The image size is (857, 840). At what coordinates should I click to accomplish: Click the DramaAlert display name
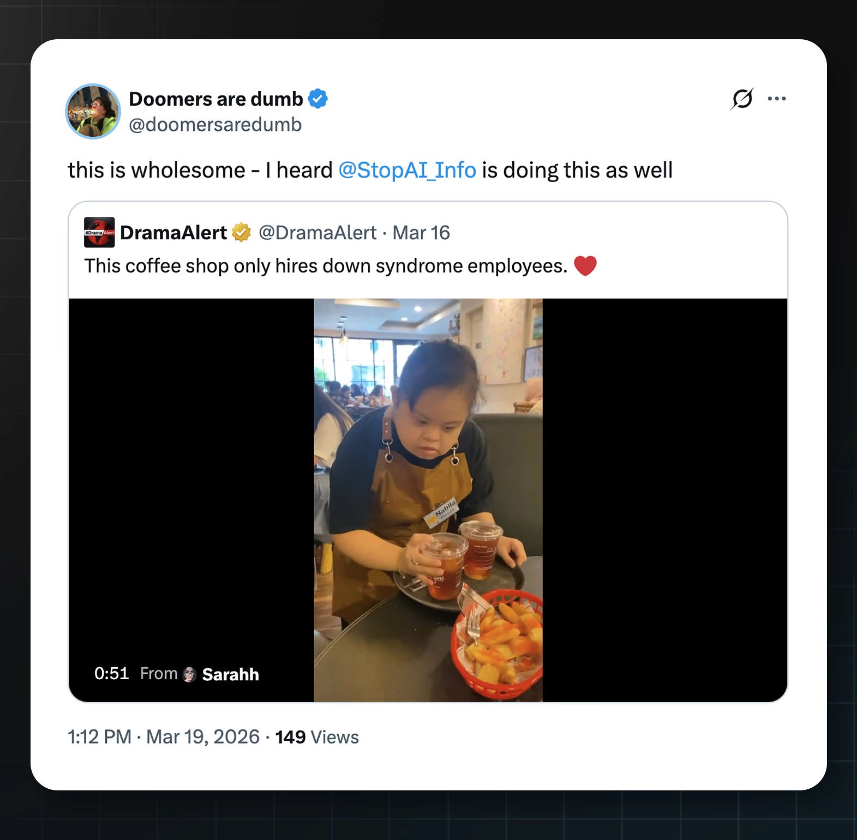[x=173, y=233]
